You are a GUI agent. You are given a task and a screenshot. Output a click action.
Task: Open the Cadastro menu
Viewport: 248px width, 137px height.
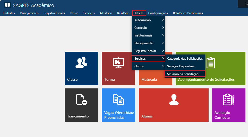(8, 13)
